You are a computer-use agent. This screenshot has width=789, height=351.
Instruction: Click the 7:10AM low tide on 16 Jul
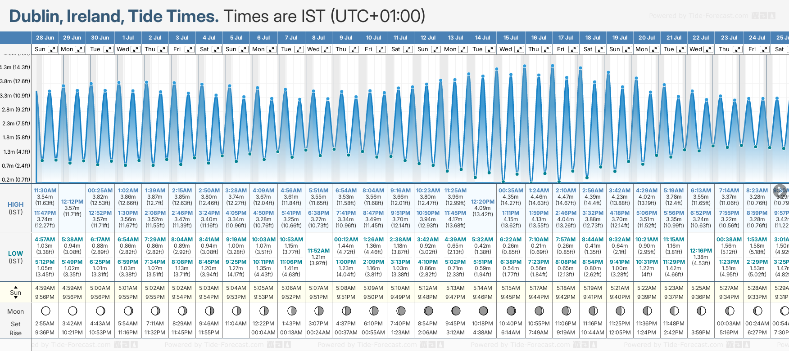pyautogui.click(x=539, y=240)
